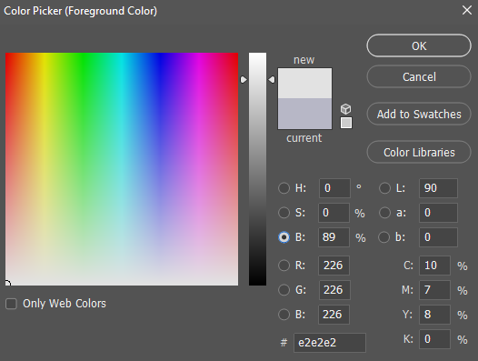Click the L value 90 field
This screenshot has height=361, width=478.
click(x=438, y=188)
